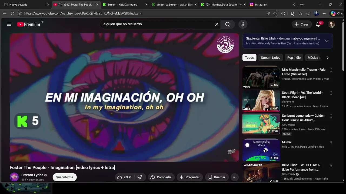The width and height of the screenshot is (346, 194).
Task: Open Scott Pilgrim Vs. The World title
Action: 302,95
